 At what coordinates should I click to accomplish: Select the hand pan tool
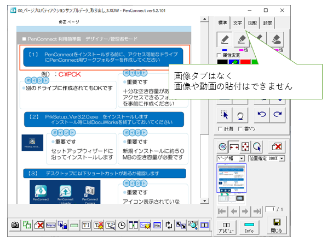click(240, 115)
